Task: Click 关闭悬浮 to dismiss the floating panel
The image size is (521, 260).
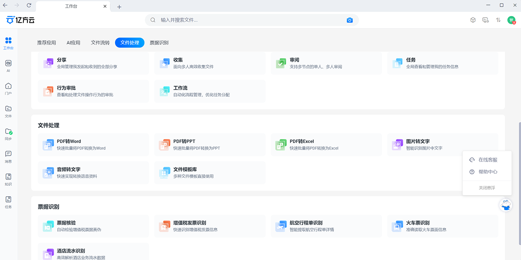Action: coord(487,188)
